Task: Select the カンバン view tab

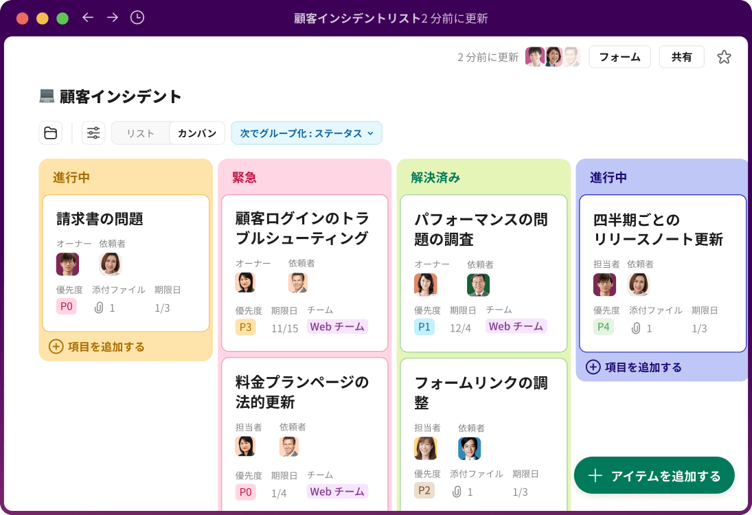Action: point(196,133)
